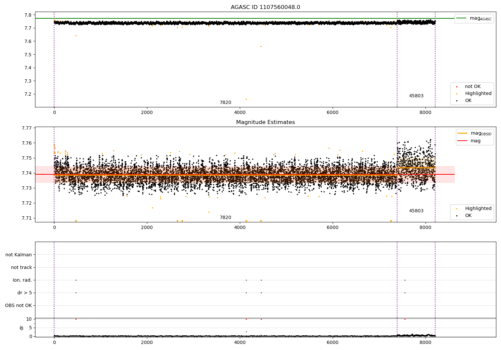Select "OK" in the Magnitude Estimates legend

pos(468,216)
